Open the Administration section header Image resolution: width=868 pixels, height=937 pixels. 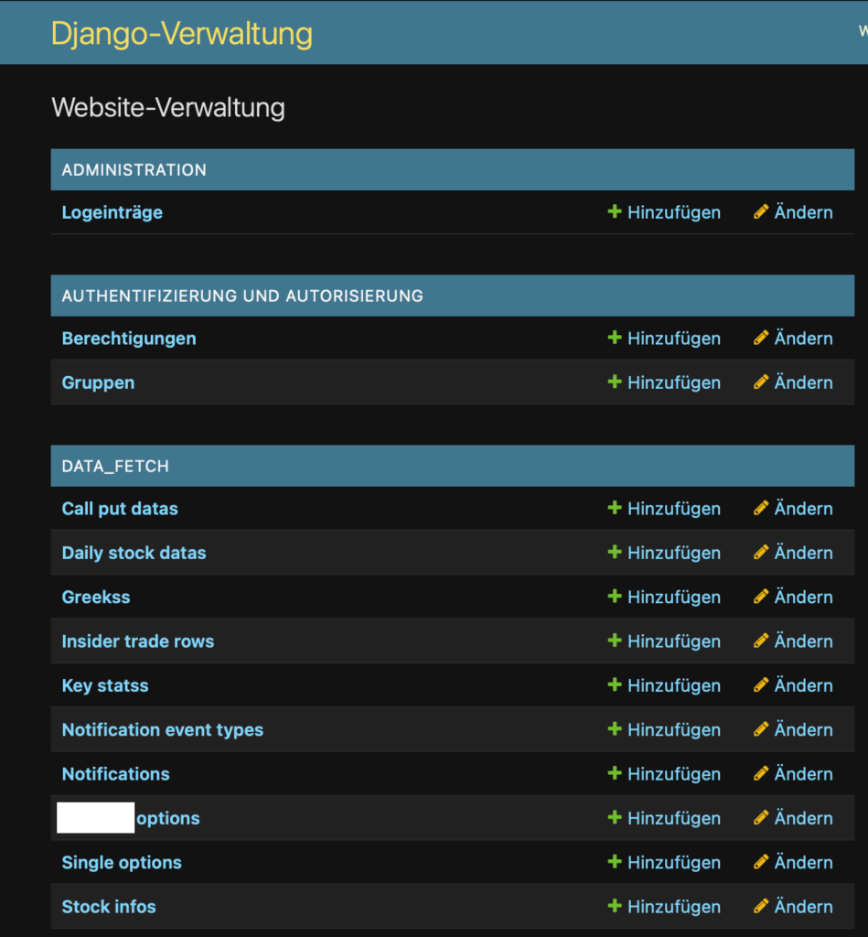pos(134,170)
